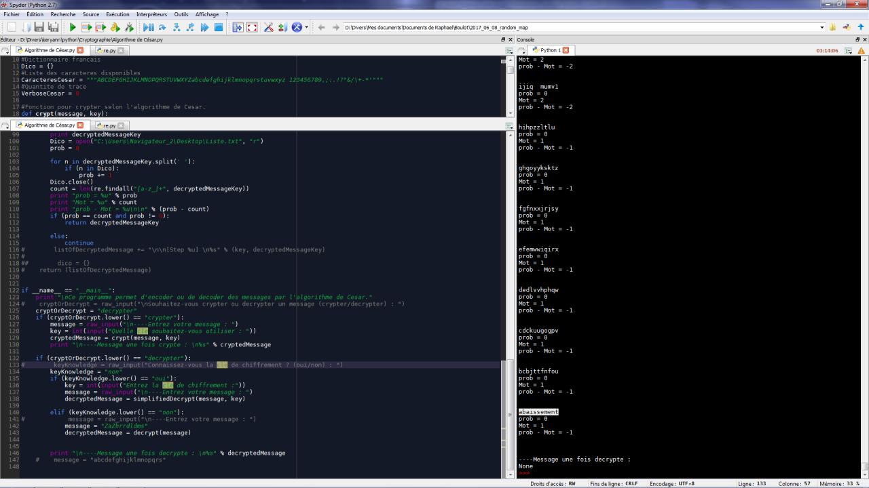The width and height of the screenshot is (869, 488).
Task: Stop debugging with blue square icon
Action: click(x=219, y=27)
